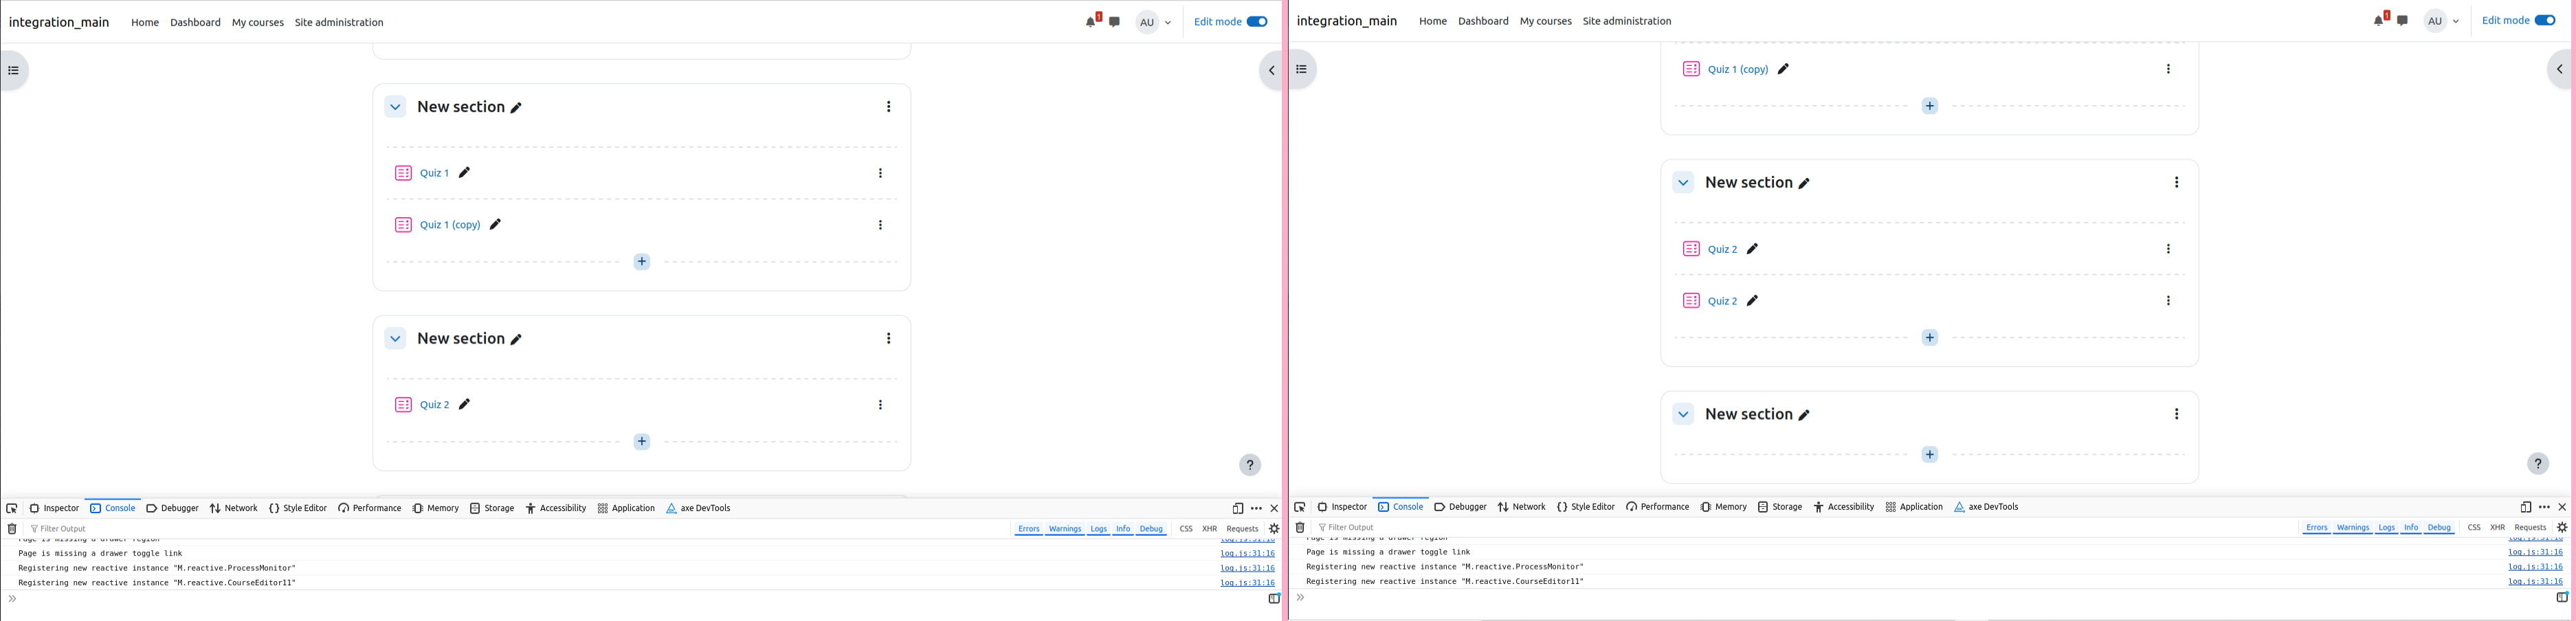Add activity plus below Quiz 1 (copy), left window

click(x=642, y=262)
